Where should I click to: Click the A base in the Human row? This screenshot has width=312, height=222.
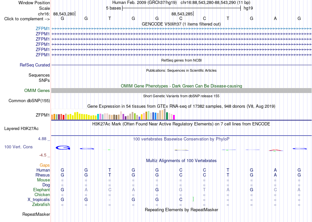(x=275, y=170)
